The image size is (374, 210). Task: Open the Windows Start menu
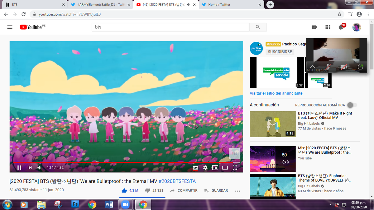[7, 204]
